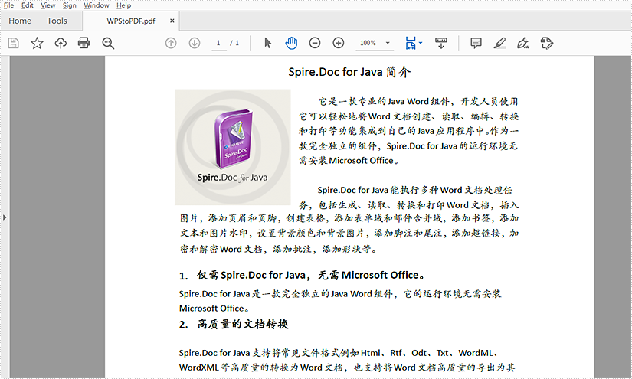Screen dimensions: 632x379
Task: Print the document with the printer icon
Action: pyautogui.click(x=84, y=43)
